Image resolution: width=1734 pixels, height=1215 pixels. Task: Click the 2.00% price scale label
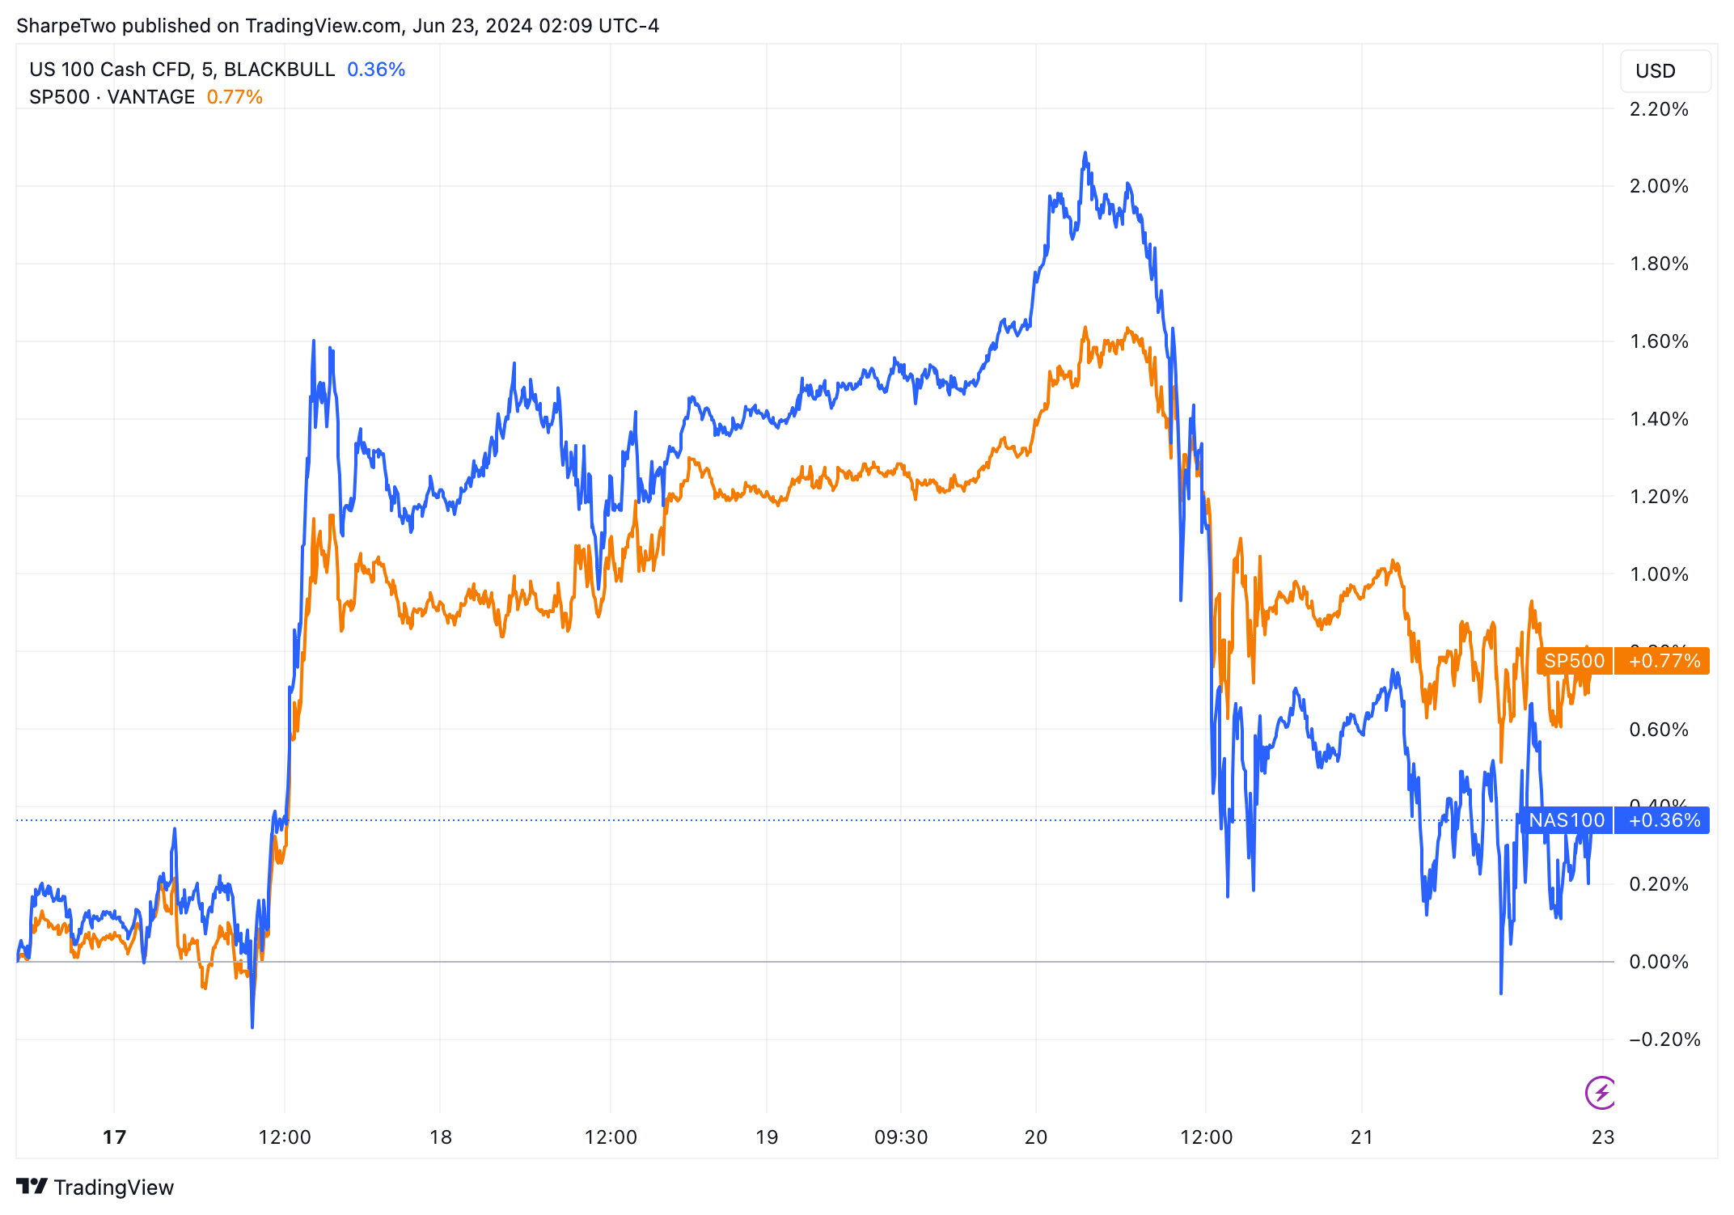coord(1659,186)
